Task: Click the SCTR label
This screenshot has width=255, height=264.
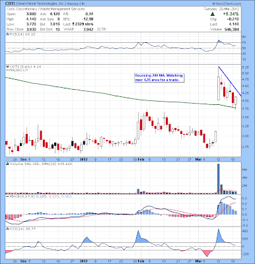Action: [x=101, y=29]
